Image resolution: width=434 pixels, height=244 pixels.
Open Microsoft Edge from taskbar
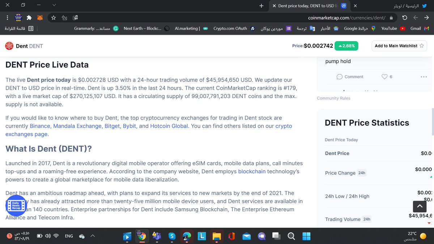coord(187,236)
